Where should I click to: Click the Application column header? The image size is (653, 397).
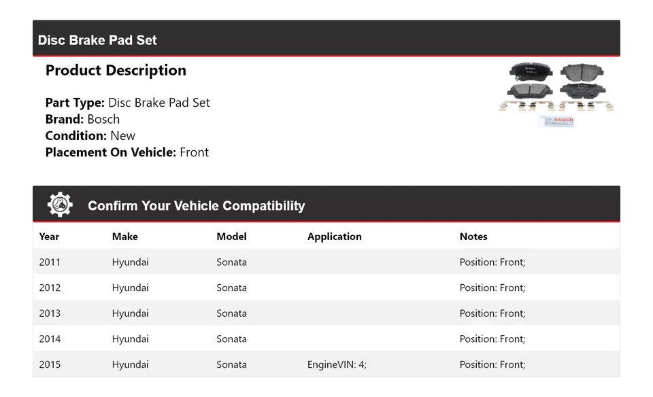[x=334, y=237]
